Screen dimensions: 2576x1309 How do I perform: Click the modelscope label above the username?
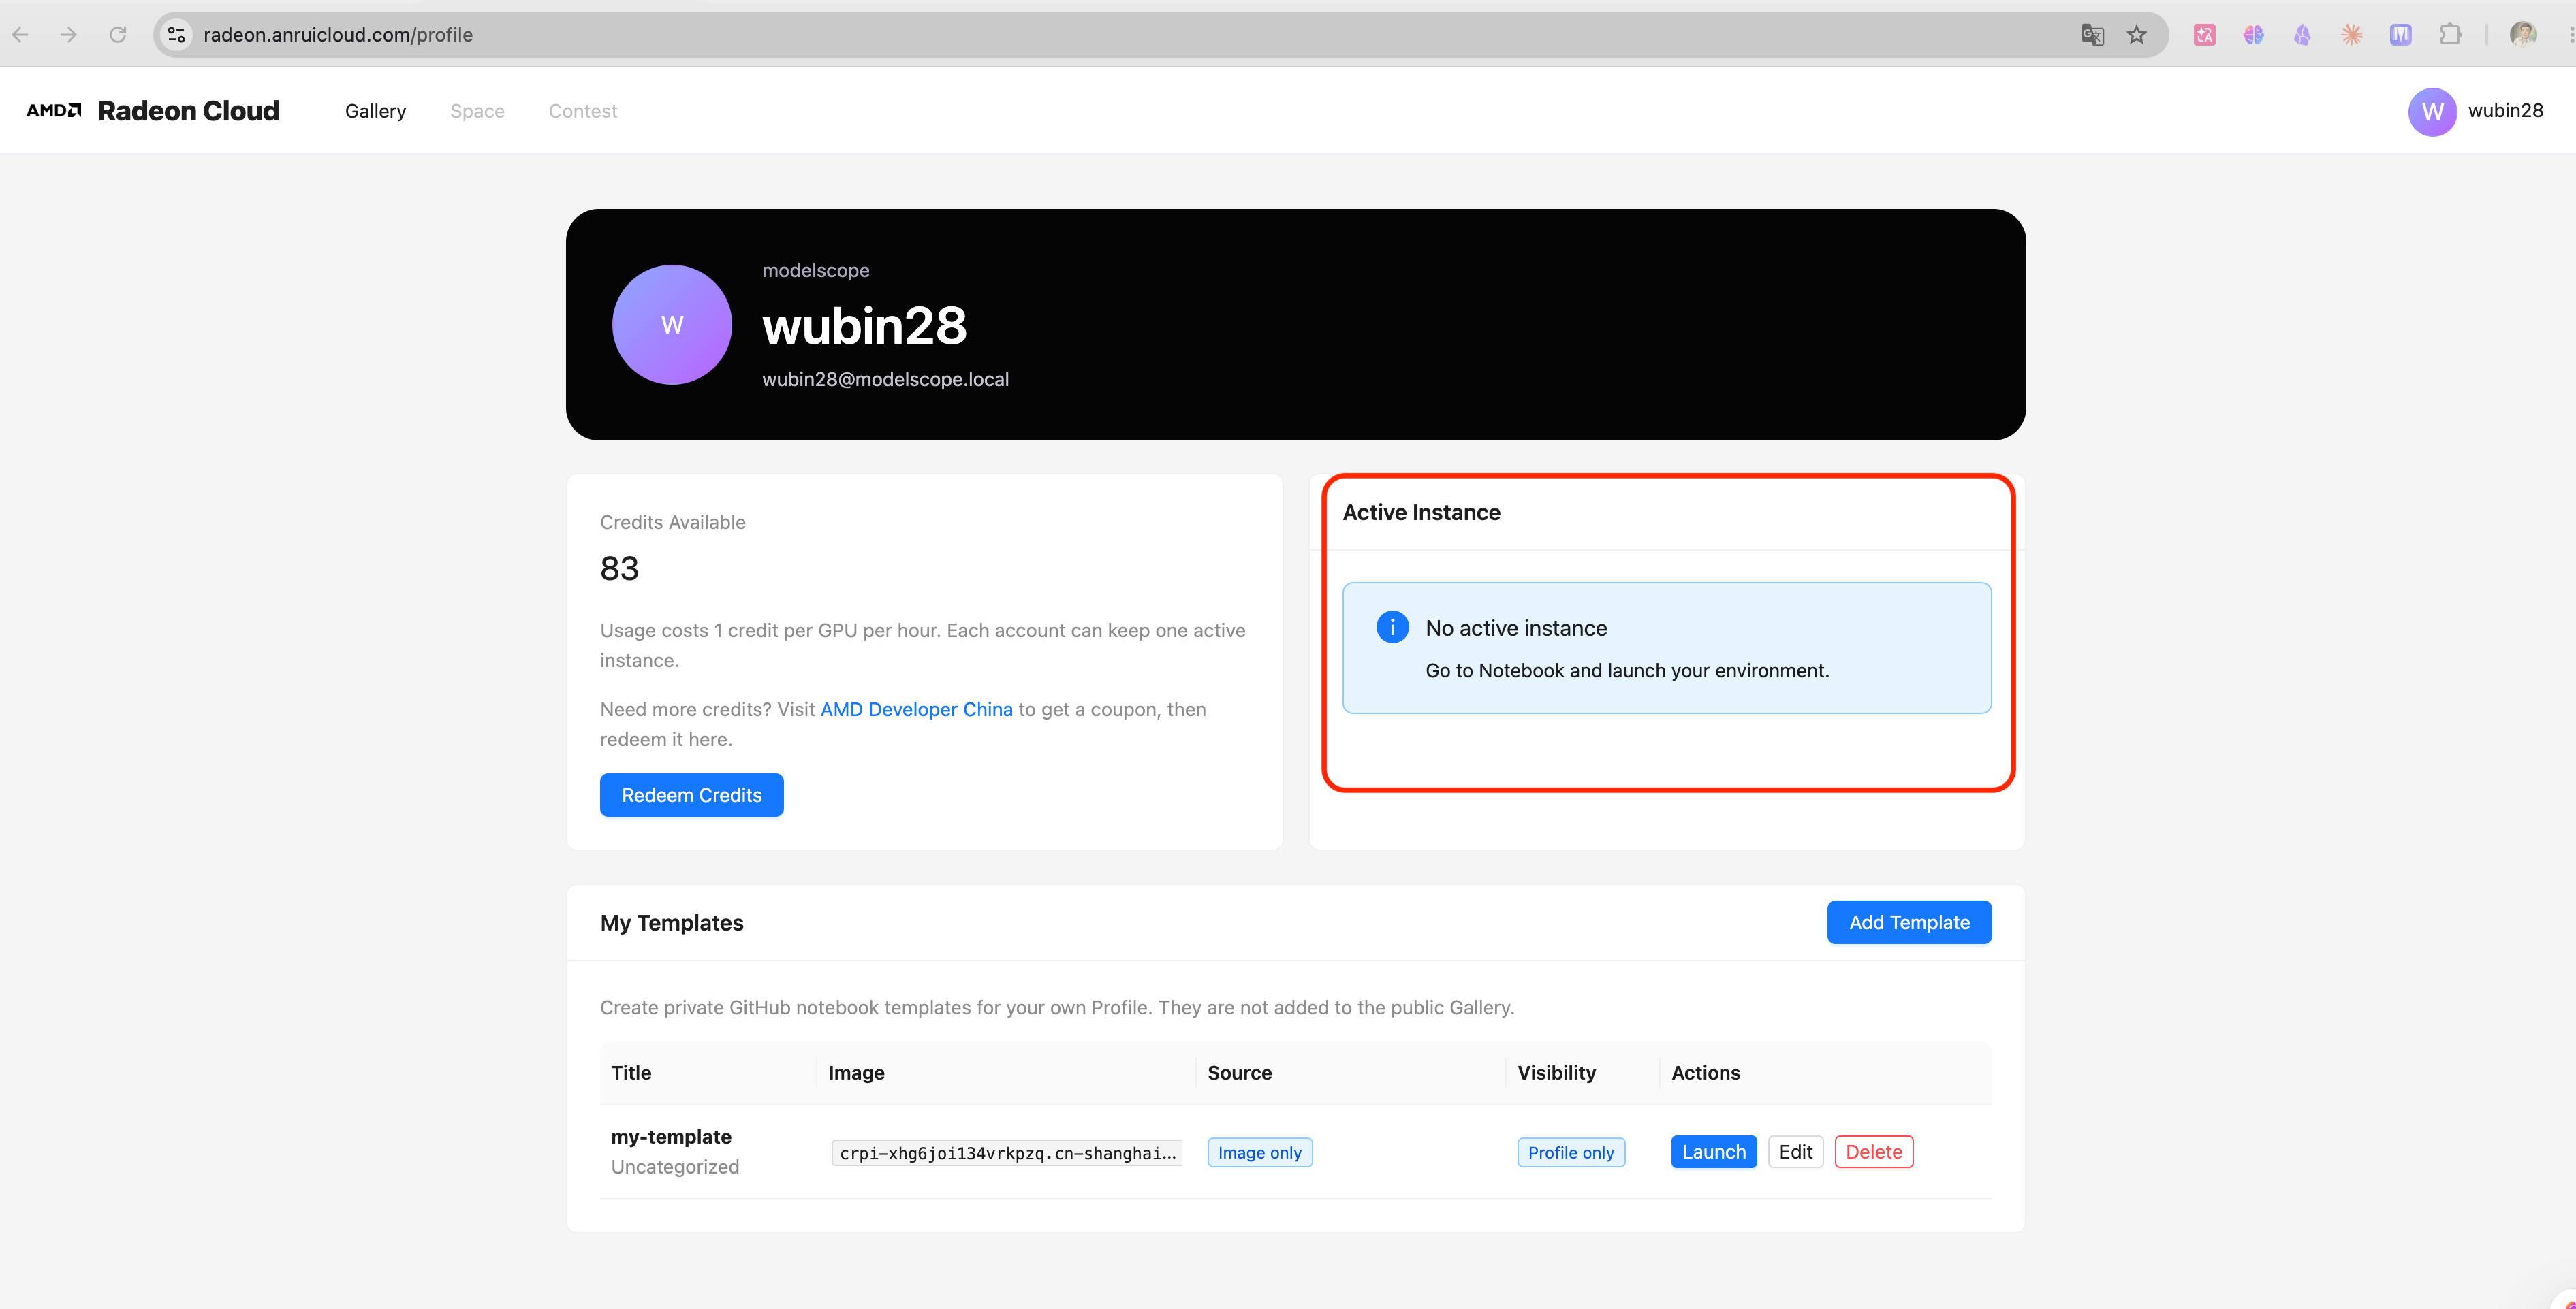point(816,271)
